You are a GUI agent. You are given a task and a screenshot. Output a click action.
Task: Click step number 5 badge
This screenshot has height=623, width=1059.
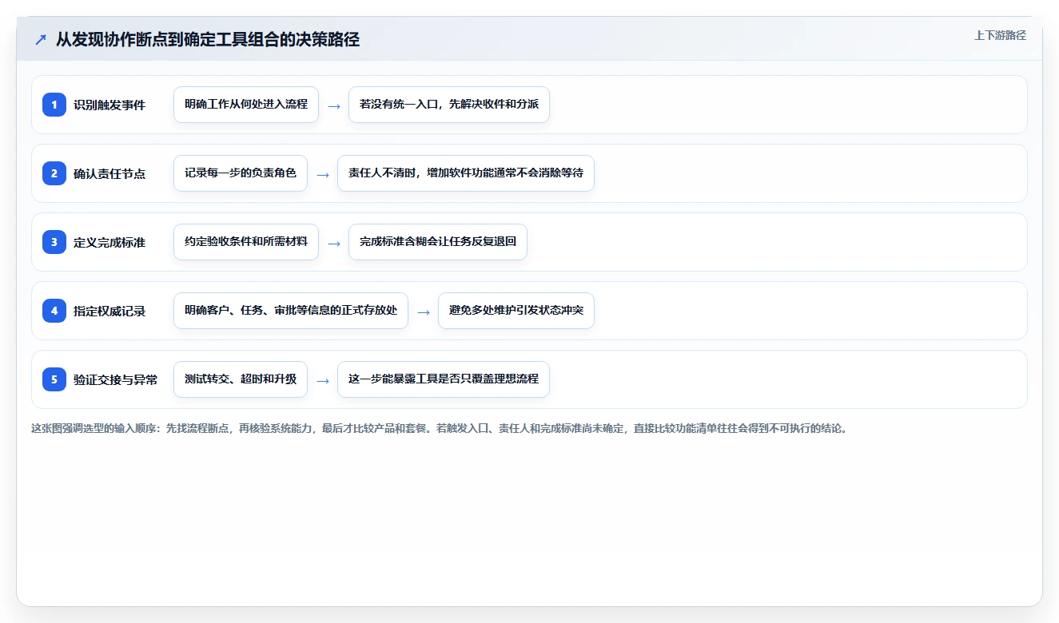coord(54,379)
